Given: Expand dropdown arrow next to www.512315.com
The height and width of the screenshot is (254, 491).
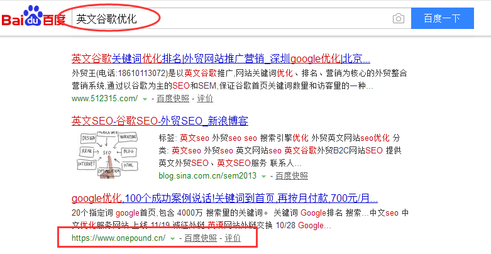Looking at the screenshot, I should [x=145, y=99].
